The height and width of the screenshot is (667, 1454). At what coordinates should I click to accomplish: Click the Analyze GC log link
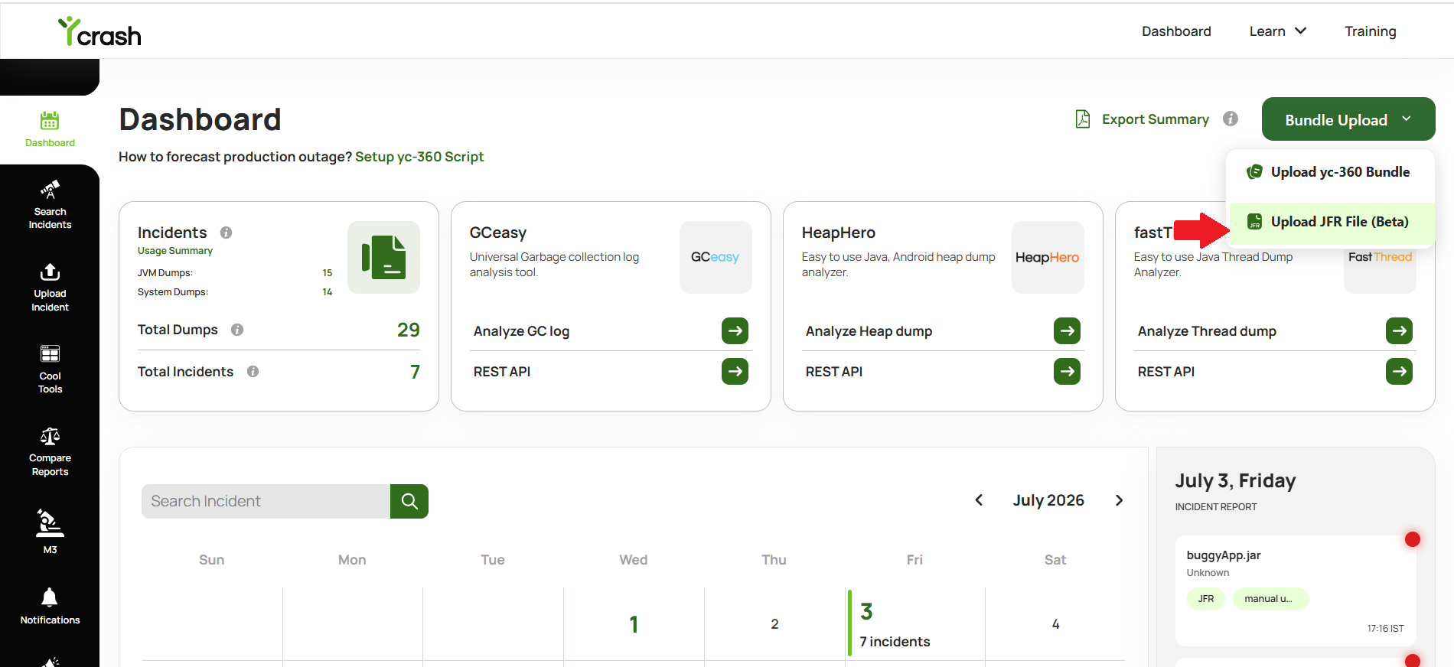pyautogui.click(x=521, y=331)
